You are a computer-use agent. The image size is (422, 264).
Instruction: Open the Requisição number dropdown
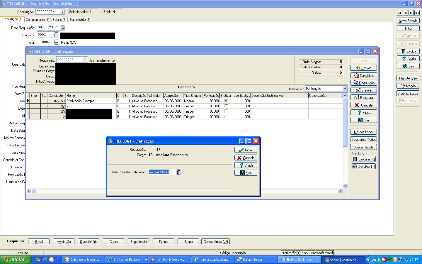pyautogui.click(x=62, y=11)
